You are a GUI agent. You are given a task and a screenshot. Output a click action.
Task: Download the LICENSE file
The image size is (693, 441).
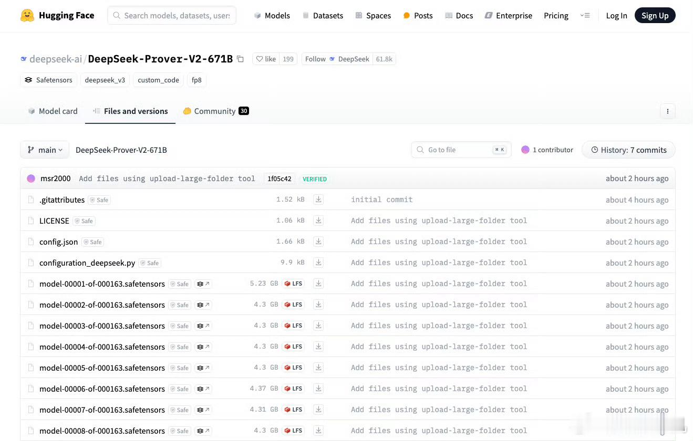318,220
